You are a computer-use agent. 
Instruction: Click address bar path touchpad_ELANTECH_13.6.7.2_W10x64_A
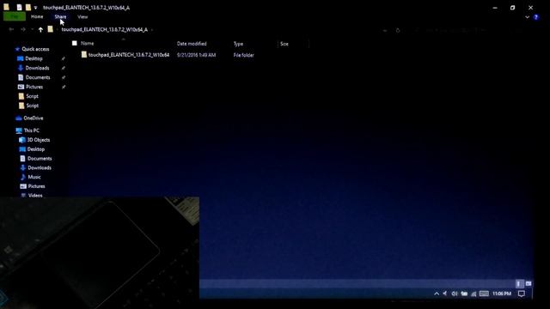click(105, 30)
